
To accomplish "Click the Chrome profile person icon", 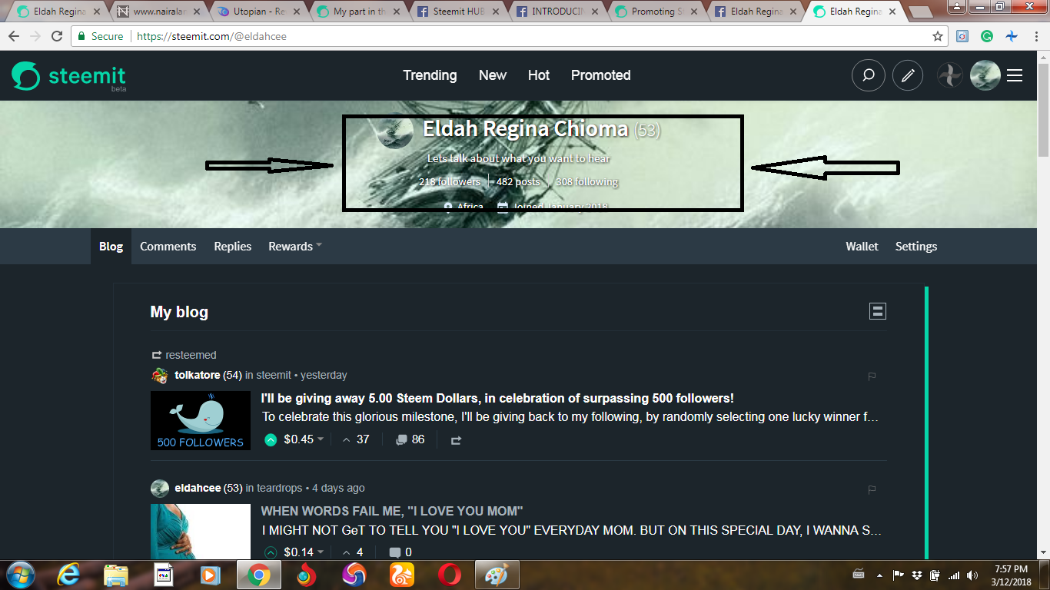I will [x=956, y=6].
